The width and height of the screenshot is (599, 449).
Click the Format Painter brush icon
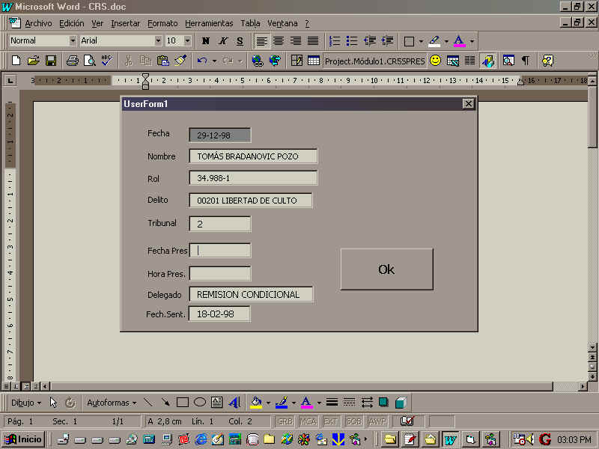180,61
